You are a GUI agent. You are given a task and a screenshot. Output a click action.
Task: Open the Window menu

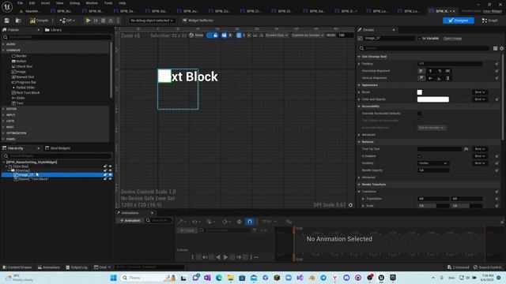point(92,3)
